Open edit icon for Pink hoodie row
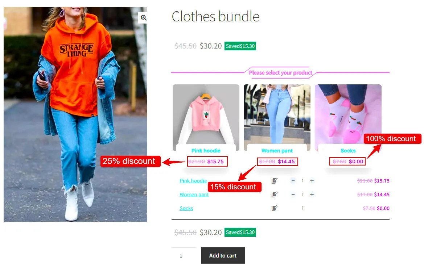Viewport: 424px width, 264px height. click(275, 181)
